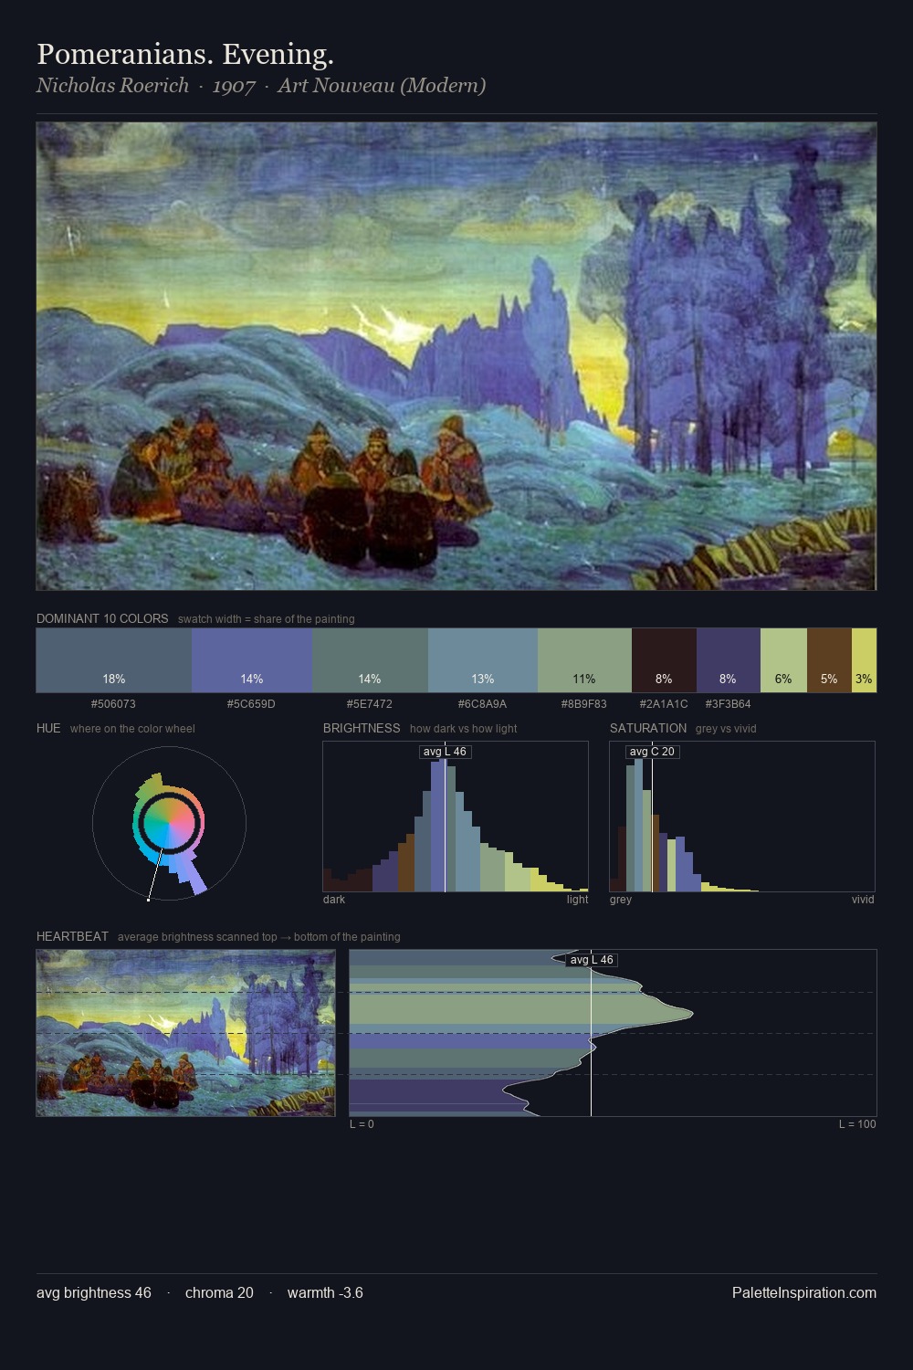Click the hex label '#8B9F83'
Image resolution: width=913 pixels, height=1370 pixels.
point(583,704)
